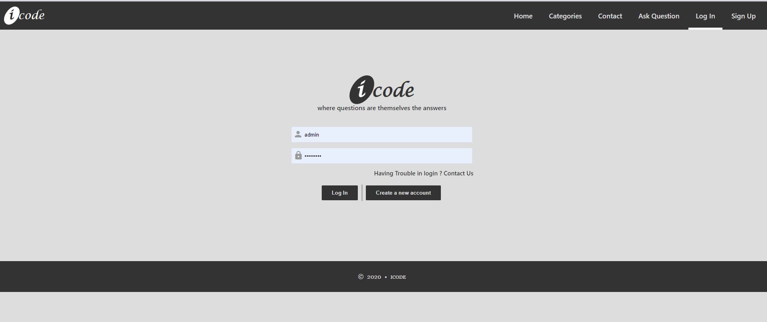
Task: Focus the username field containing admin
Action: pos(382,135)
